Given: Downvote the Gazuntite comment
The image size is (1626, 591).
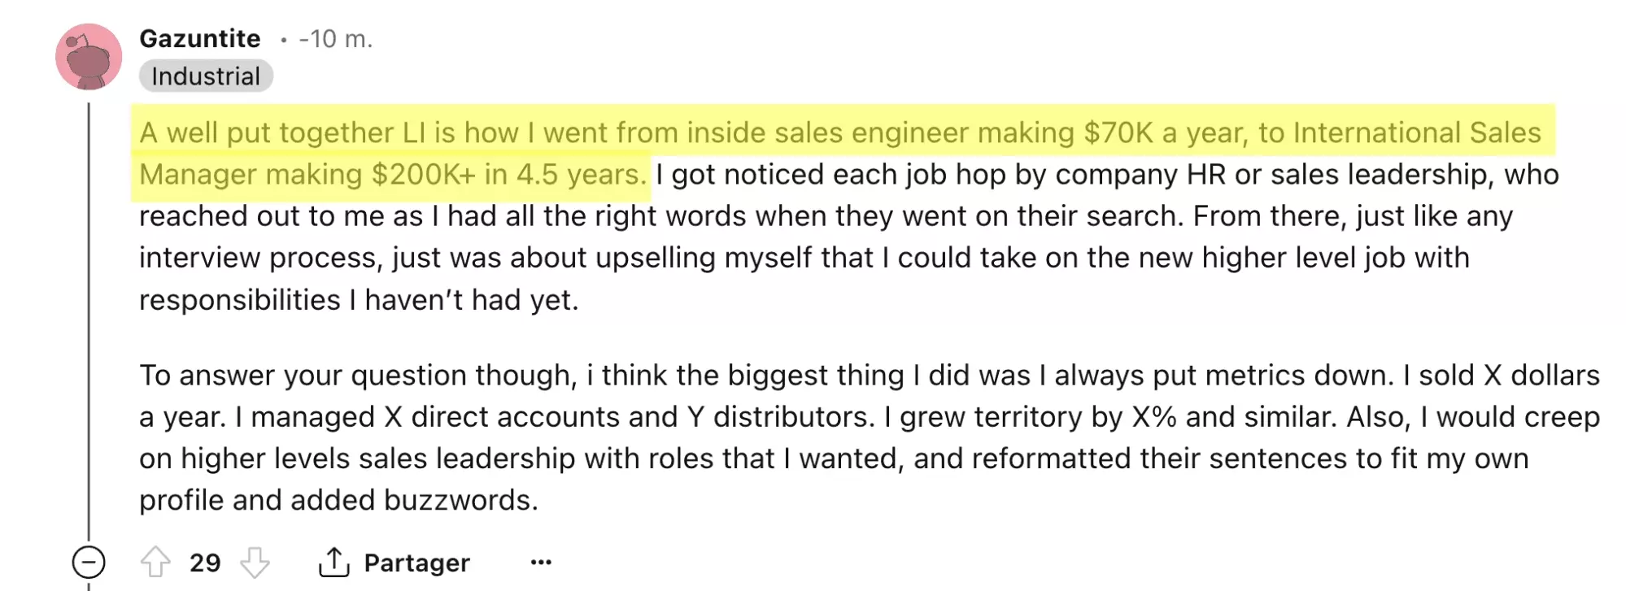Looking at the screenshot, I should click(x=255, y=562).
